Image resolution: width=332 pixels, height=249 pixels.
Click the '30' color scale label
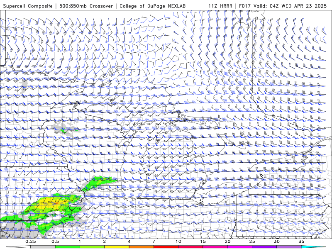tap(277, 242)
